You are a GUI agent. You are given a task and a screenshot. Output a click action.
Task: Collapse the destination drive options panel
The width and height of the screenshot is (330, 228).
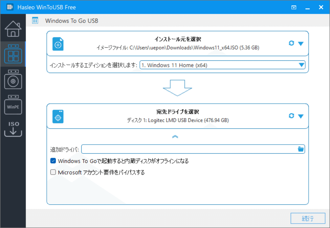tap(175, 136)
